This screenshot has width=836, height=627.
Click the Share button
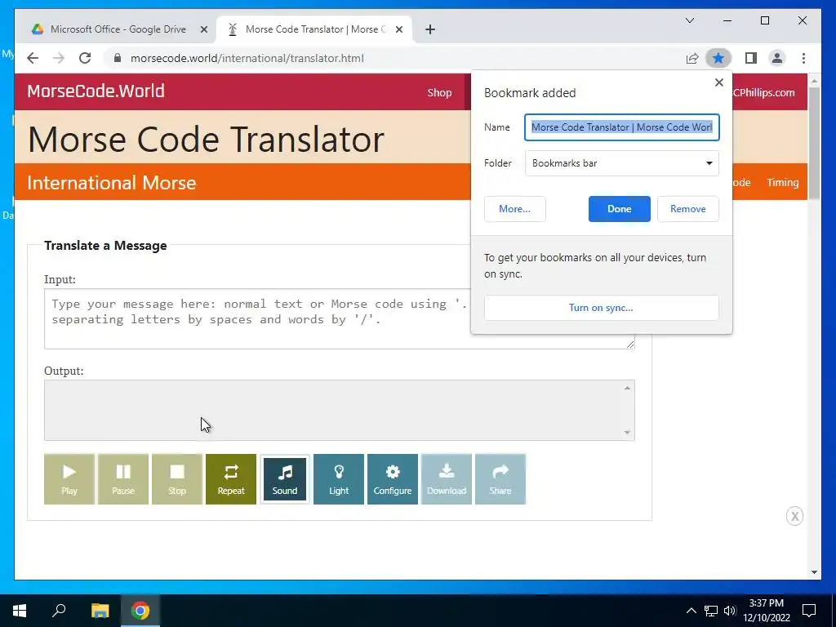(500, 478)
